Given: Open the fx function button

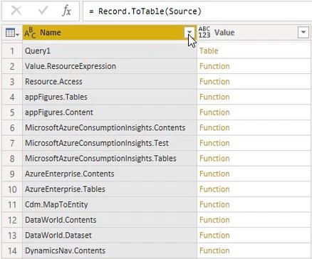Looking at the screenshot, I should point(67,11).
